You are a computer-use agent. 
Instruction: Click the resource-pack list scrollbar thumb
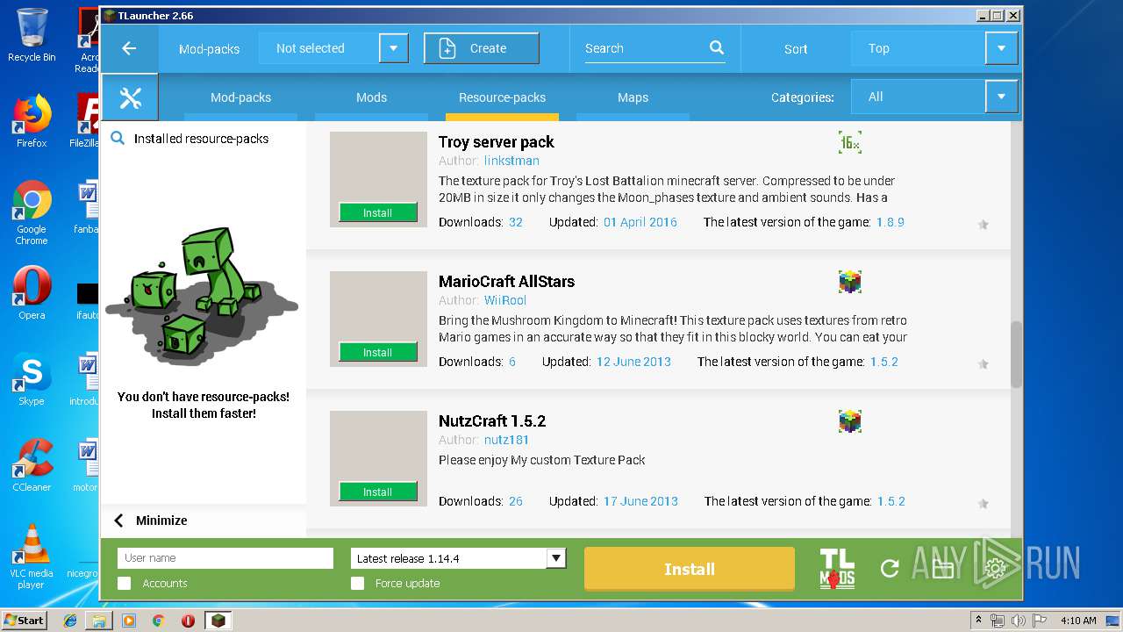click(x=1017, y=355)
